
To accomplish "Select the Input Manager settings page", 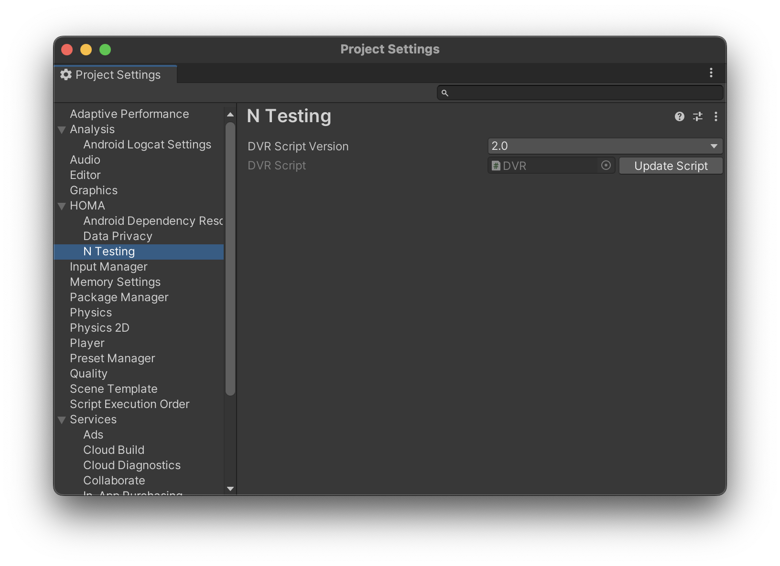I will pos(108,267).
